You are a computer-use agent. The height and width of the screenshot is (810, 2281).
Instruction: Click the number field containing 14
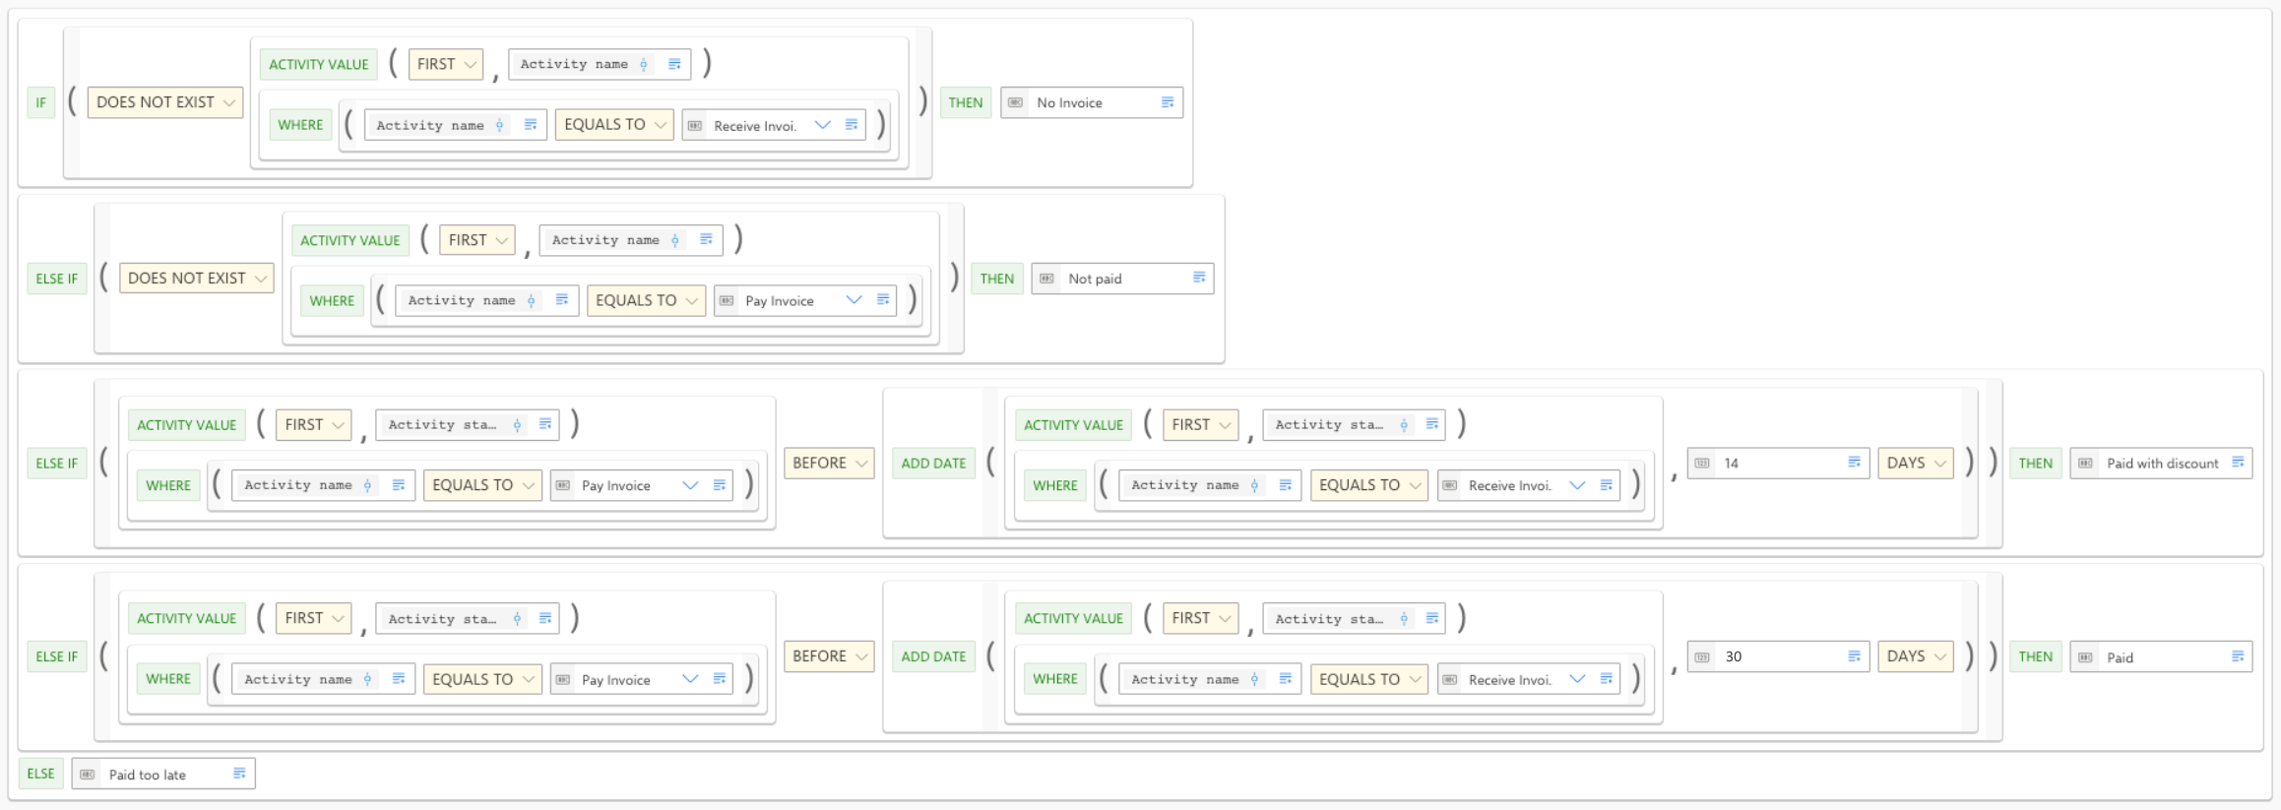[x=1778, y=463]
